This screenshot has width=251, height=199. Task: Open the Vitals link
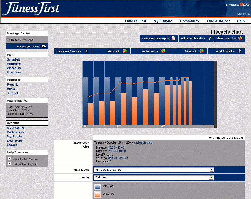(11, 89)
